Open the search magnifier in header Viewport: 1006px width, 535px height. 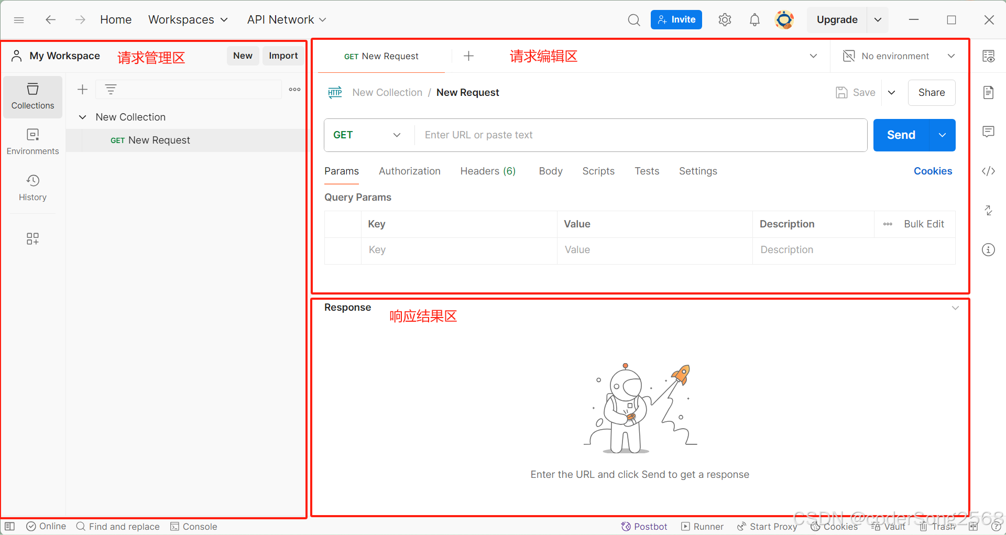click(x=634, y=20)
